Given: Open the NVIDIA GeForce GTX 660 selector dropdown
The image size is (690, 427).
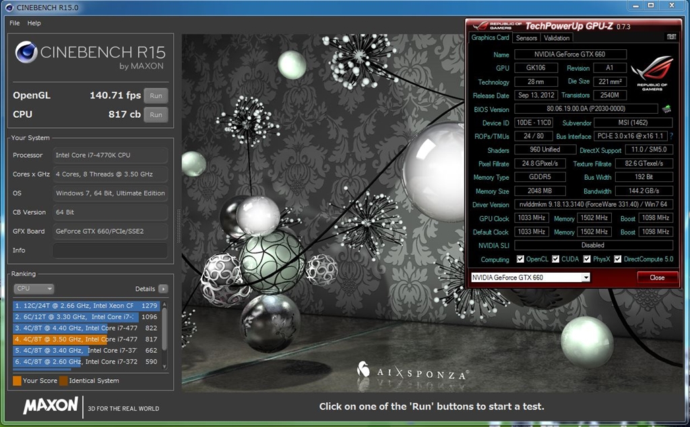Looking at the screenshot, I should (x=586, y=277).
